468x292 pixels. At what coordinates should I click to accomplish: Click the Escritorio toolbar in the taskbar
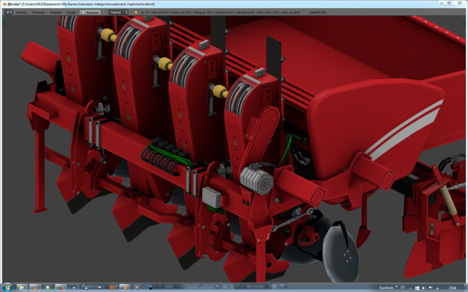pyautogui.click(x=387, y=287)
